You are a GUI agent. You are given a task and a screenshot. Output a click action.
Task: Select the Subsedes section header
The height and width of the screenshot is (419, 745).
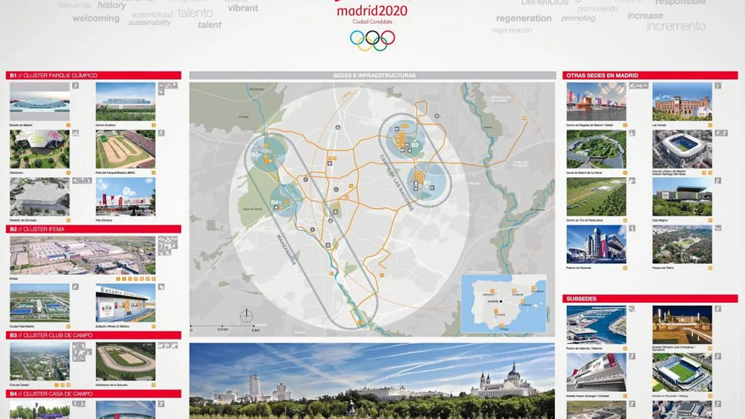[x=650, y=299]
